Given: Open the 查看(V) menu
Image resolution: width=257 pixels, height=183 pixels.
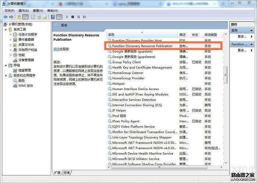Looking at the screenshot, I should pyautogui.click(x=38, y=11).
